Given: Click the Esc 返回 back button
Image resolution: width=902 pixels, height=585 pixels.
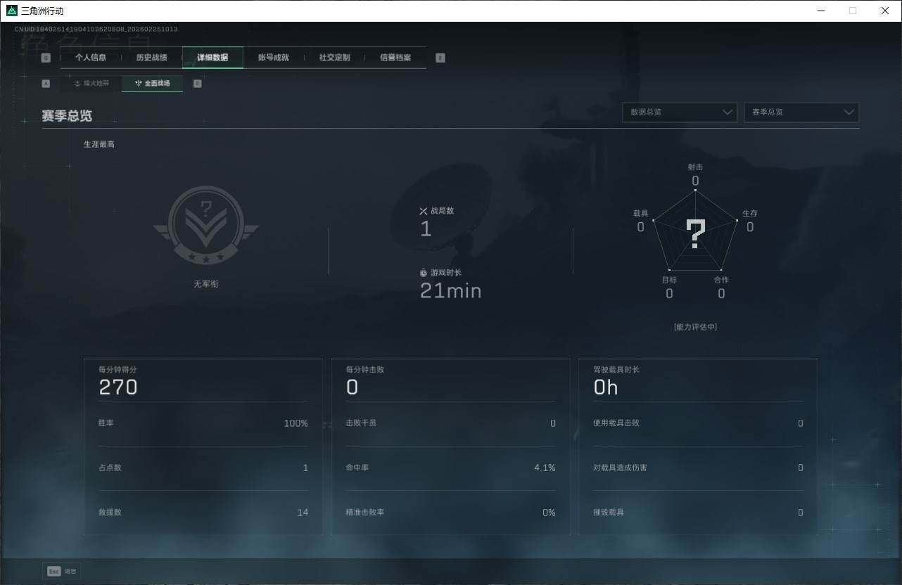Looking at the screenshot, I should click(62, 571).
